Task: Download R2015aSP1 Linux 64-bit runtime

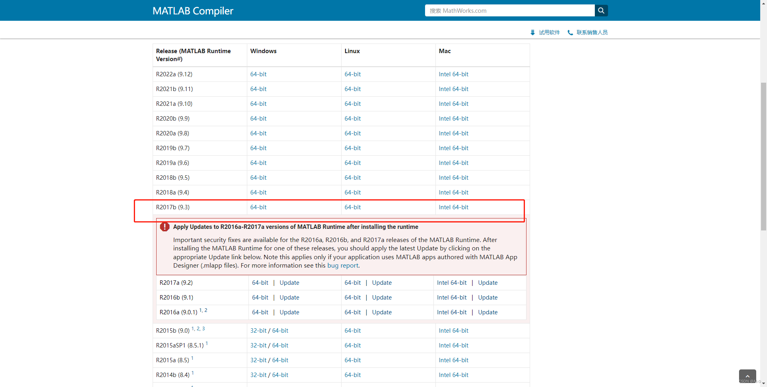Action: (x=353, y=345)
